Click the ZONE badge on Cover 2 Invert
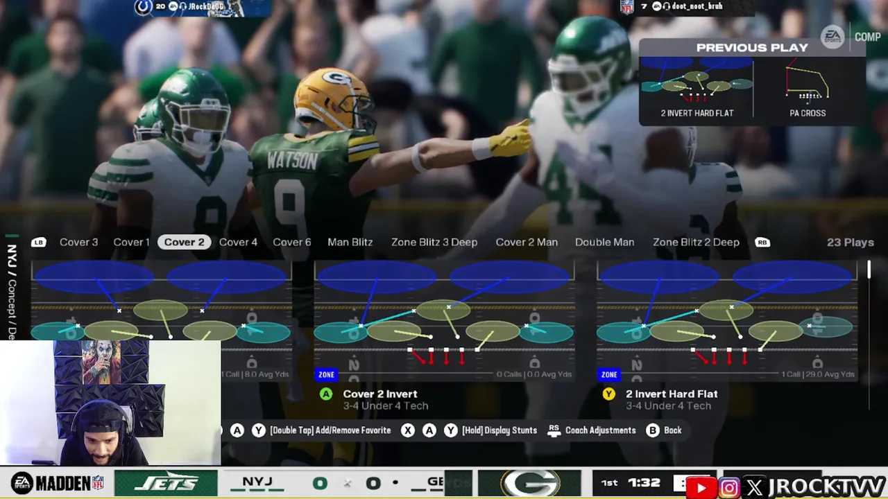The image size is (888, 499). click(326, 374)
